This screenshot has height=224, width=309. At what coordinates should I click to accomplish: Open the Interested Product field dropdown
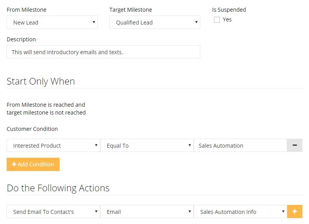tap(53, 146)
